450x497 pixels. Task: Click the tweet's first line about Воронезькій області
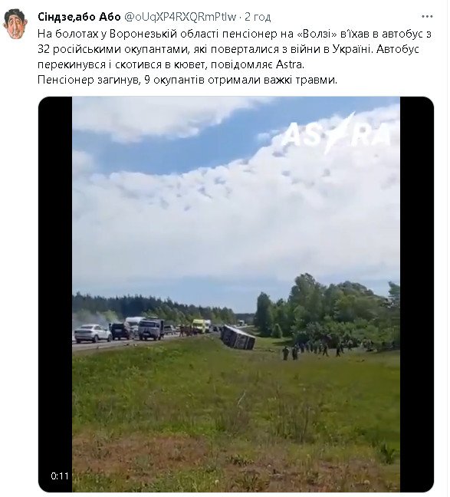[235, 34]
